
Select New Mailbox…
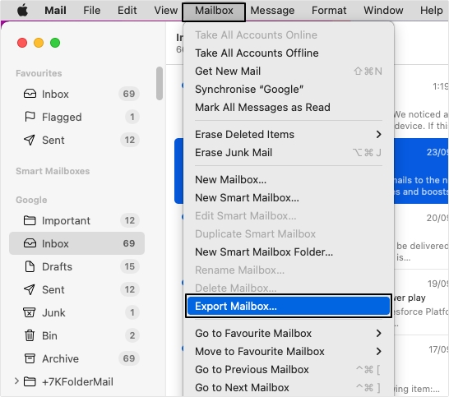coord(289,179)
